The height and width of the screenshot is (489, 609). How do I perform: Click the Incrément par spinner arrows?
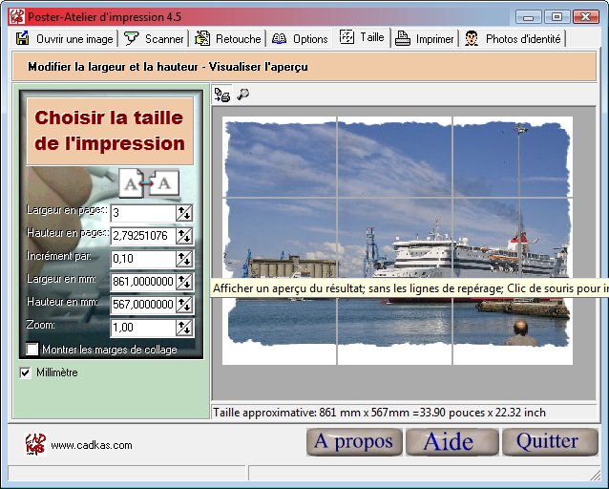point(184,259)
